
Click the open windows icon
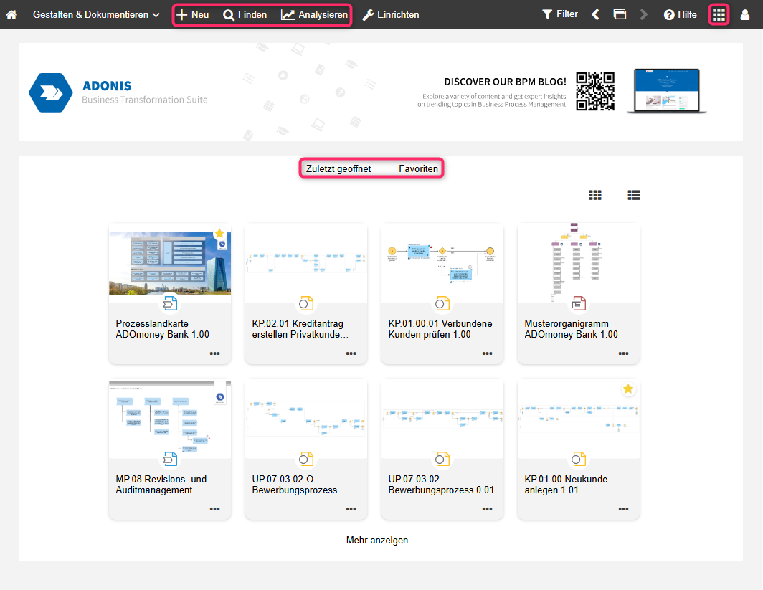point(620,15)
